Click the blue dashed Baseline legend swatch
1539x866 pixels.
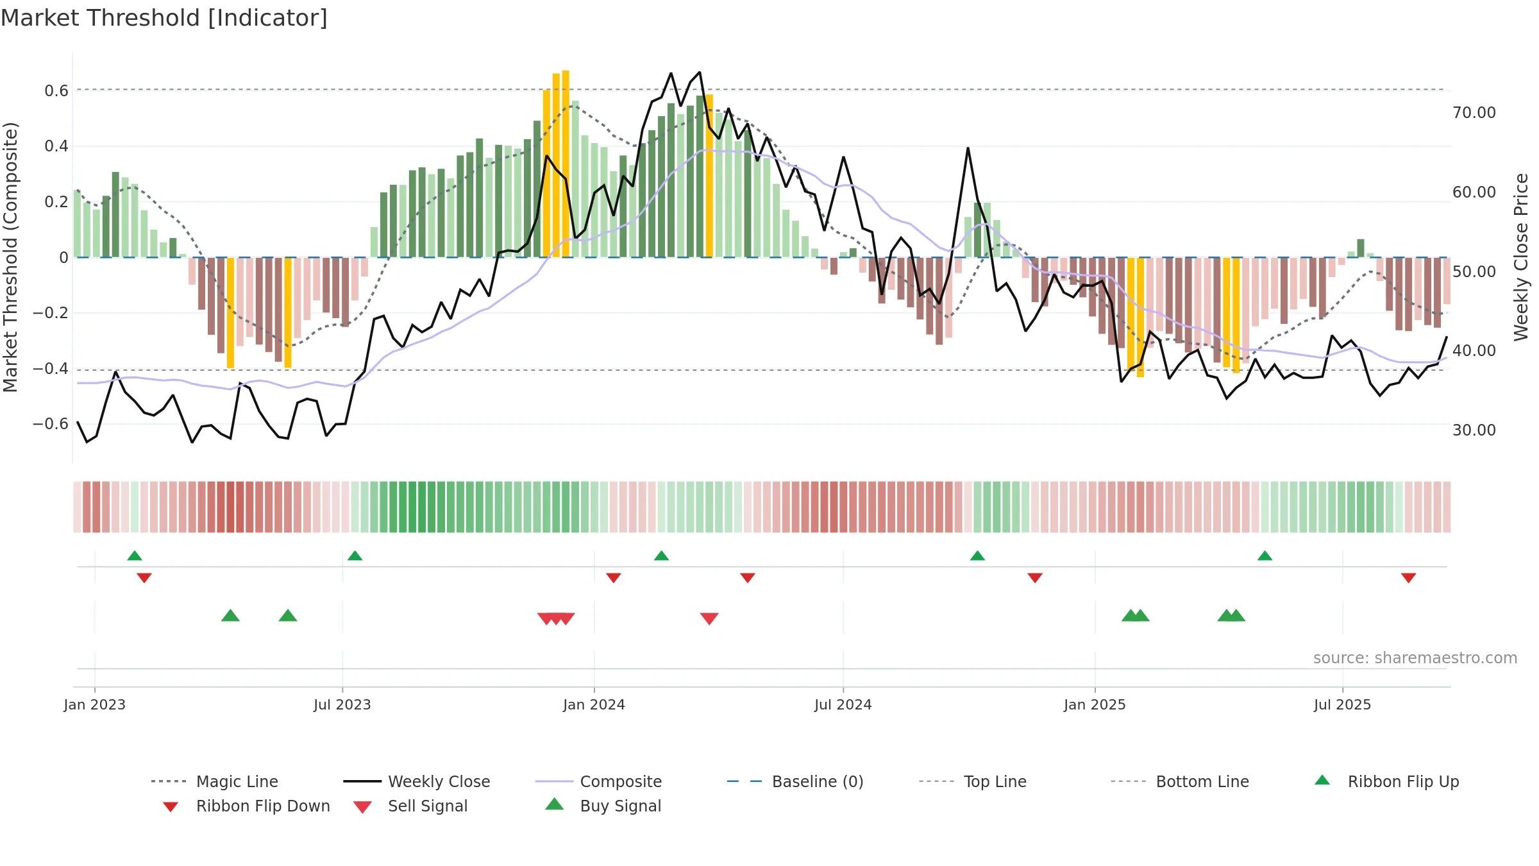[744, 781]
